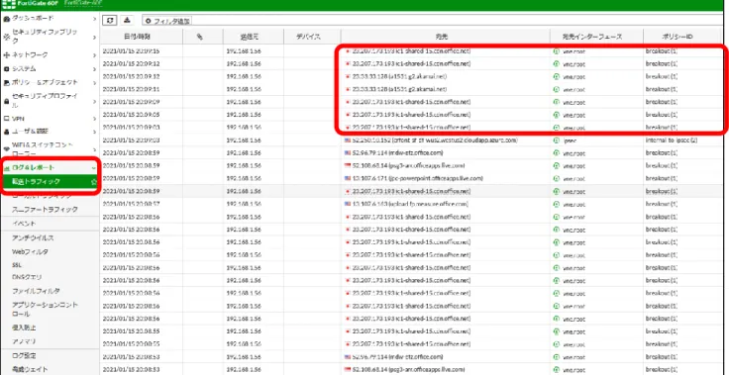Click the VPN sidebar icon
This screenshot has height=375, width=729.
click(x=7, y=119)
